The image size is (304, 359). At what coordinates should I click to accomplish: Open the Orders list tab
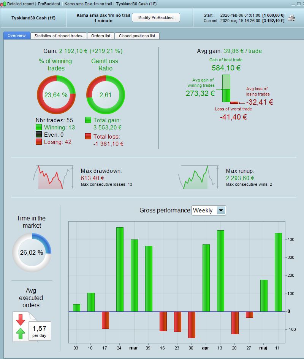click(x=101, y=36)
